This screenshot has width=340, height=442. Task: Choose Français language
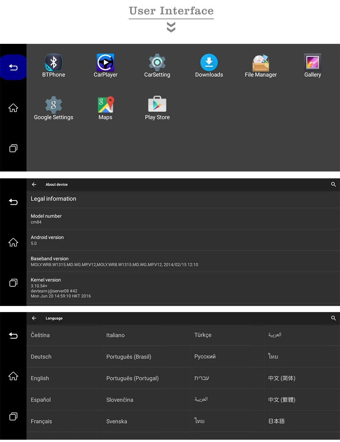click(x=65, y=422)
